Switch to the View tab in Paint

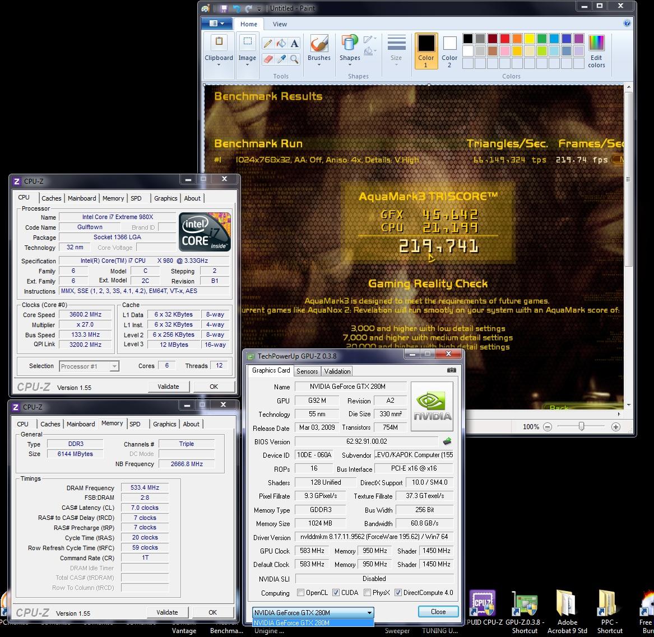point(280,24)
